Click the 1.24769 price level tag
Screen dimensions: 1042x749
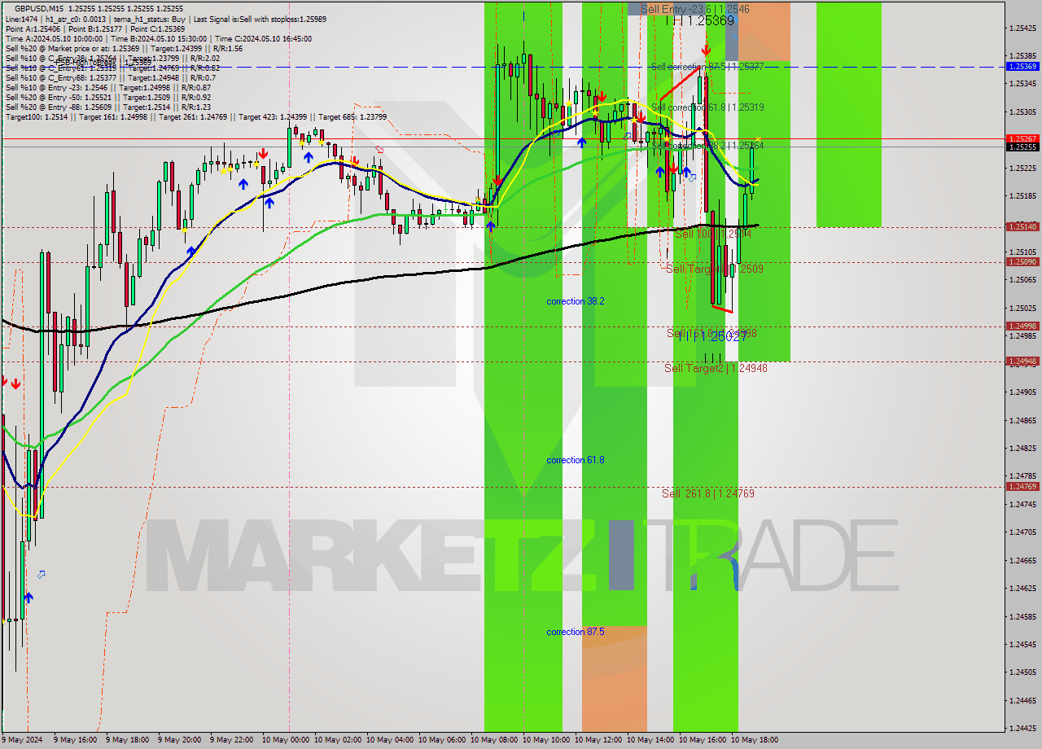tap(1022, 487)
